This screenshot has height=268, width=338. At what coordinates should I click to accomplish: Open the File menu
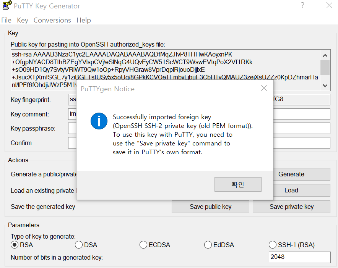6,20
